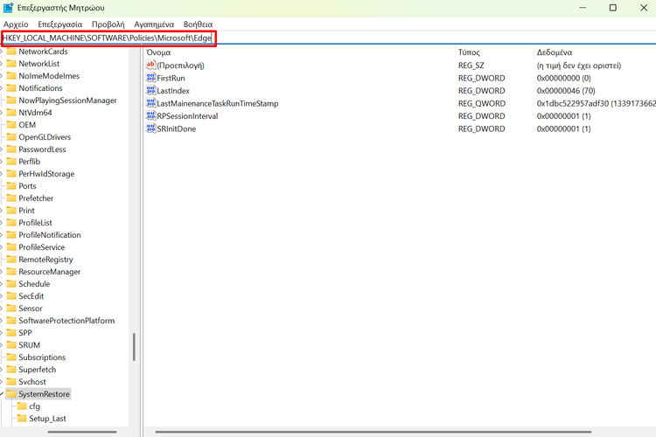
Task: Select the NetworkCards folder icon
Action: click(x=11, y=52)
